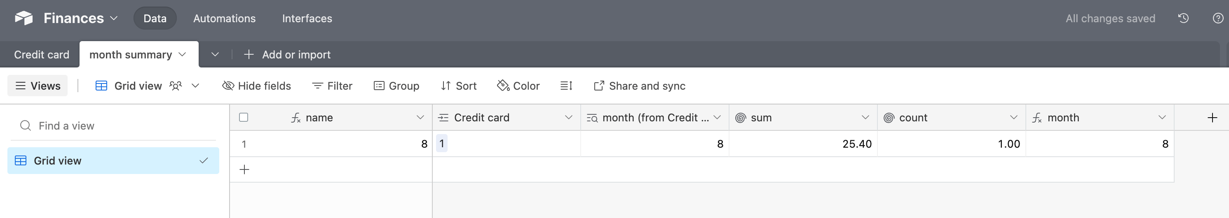Expand the tables list chevron
1229x218 pixels.
coord(215,54)
